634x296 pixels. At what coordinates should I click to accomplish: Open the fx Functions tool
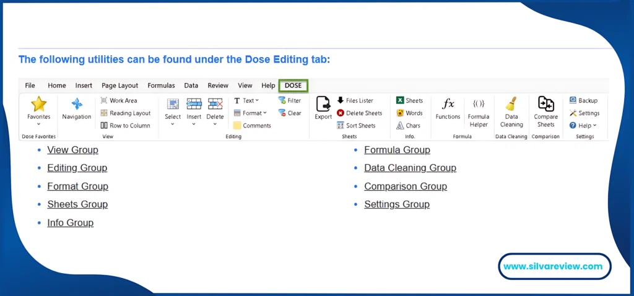448,108
